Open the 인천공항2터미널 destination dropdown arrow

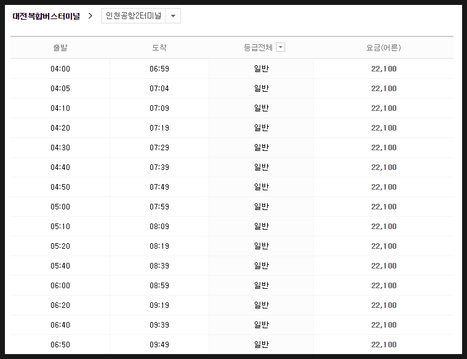pos(173,16)
